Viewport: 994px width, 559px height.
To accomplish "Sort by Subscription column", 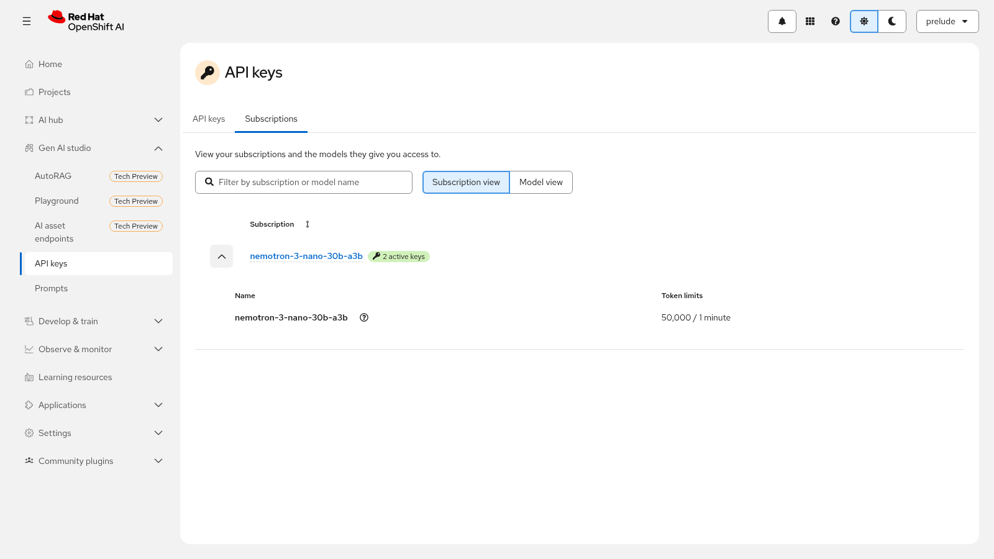I will click(280, 224).
